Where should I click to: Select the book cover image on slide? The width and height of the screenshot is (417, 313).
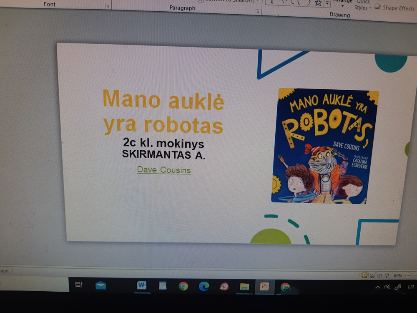click(x=325, y=146)
